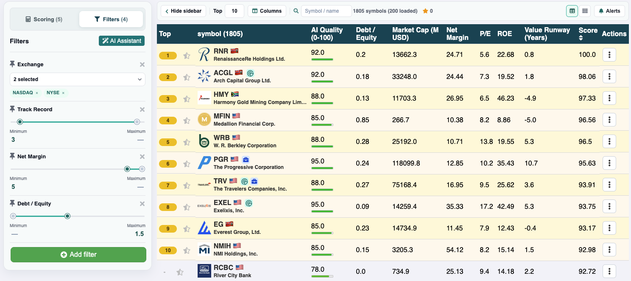This screenshot has width=631, height=281.
Task: Open the Columns chooser
Action: pos(267,11)
